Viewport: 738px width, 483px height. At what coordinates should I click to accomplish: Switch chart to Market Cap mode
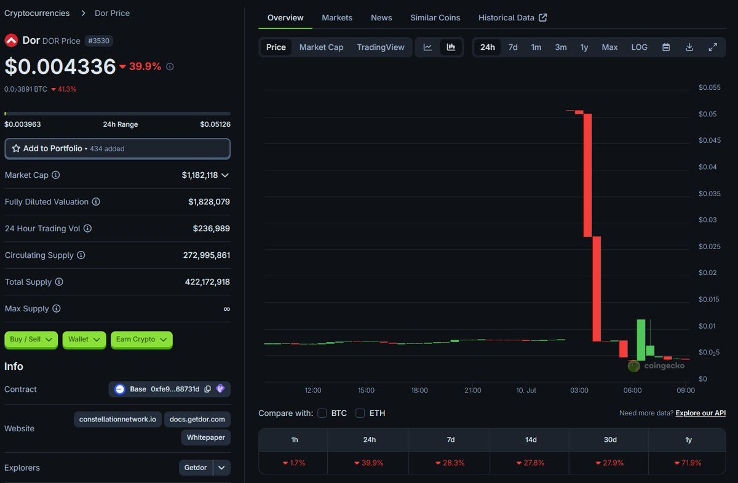tap(322, 47)
